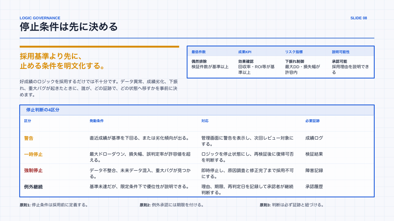Screen dimensions: 394x221
Task: Select the slide title 停止条件は先に決める
Action: tap(69, 27)
